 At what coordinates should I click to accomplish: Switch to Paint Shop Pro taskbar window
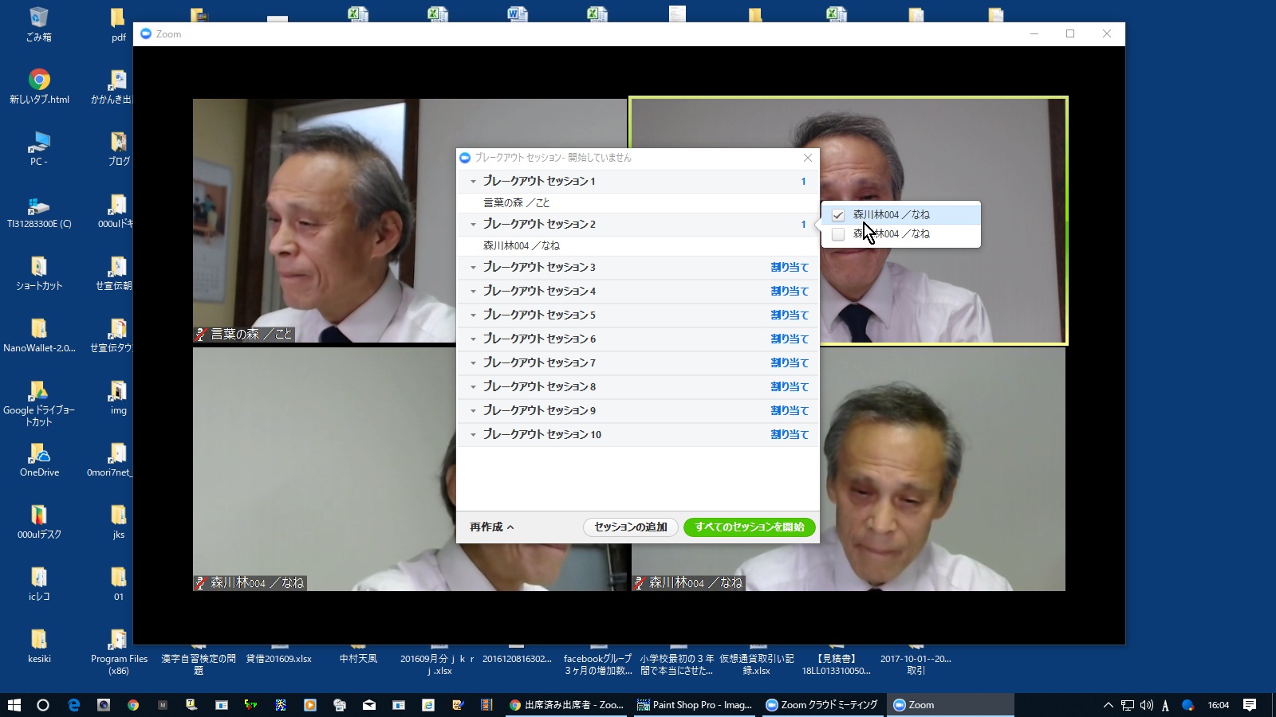coord(695,705)
